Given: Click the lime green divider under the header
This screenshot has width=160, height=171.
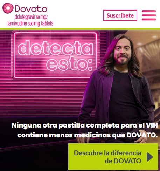Looking at the screenshot, I should (80, 29).
